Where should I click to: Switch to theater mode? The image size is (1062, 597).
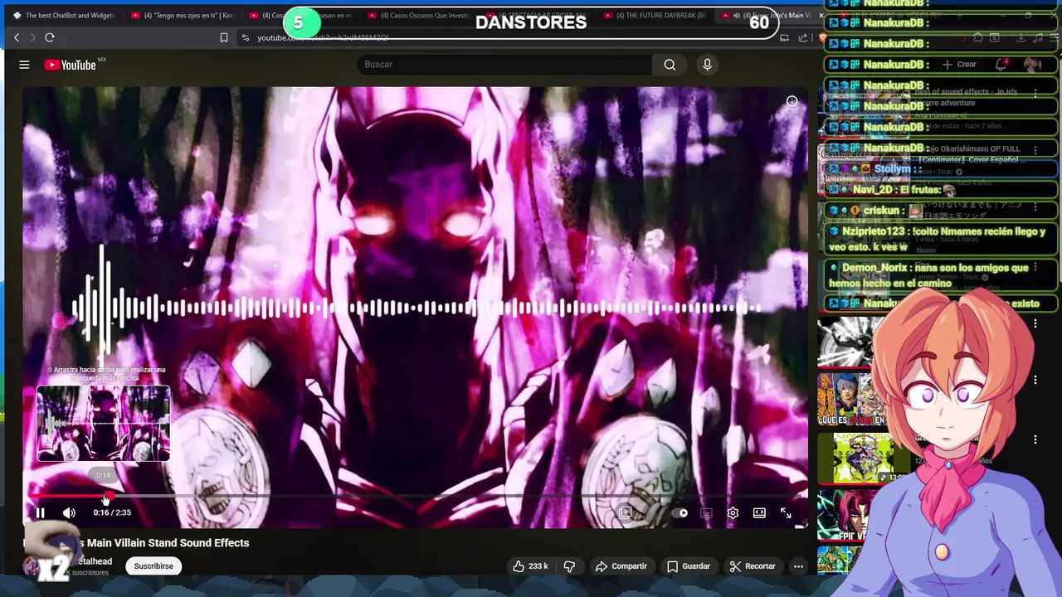(759, 512)
